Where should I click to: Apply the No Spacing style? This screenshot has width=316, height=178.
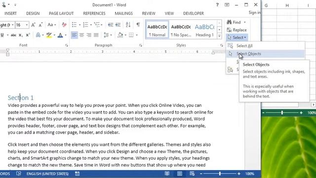coord(181,30)
